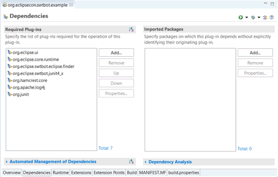Switch to the Dependencies tab
The height and width of the screenshot is (177, 278).
(x=37, y=173)
